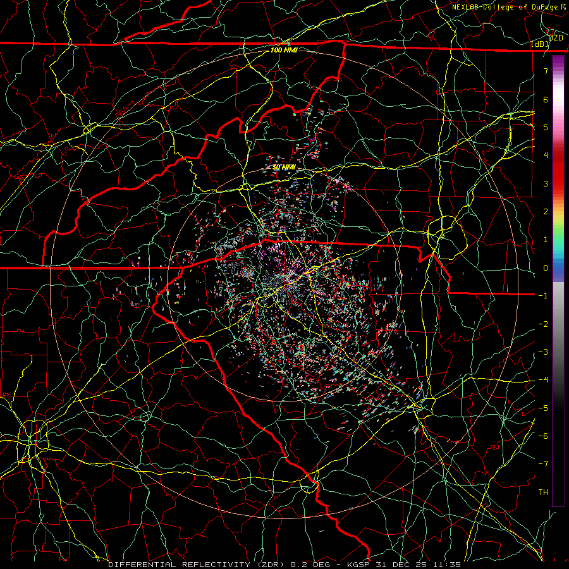Click the TH threshold label on scale
The height and width of the screenshot is (569, 569).
click(x=543, y=493)
